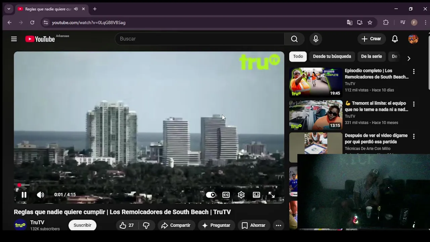Click TruTV under Episodio completo video
This screenshot has height=242, width=430.
click(350, 84)
